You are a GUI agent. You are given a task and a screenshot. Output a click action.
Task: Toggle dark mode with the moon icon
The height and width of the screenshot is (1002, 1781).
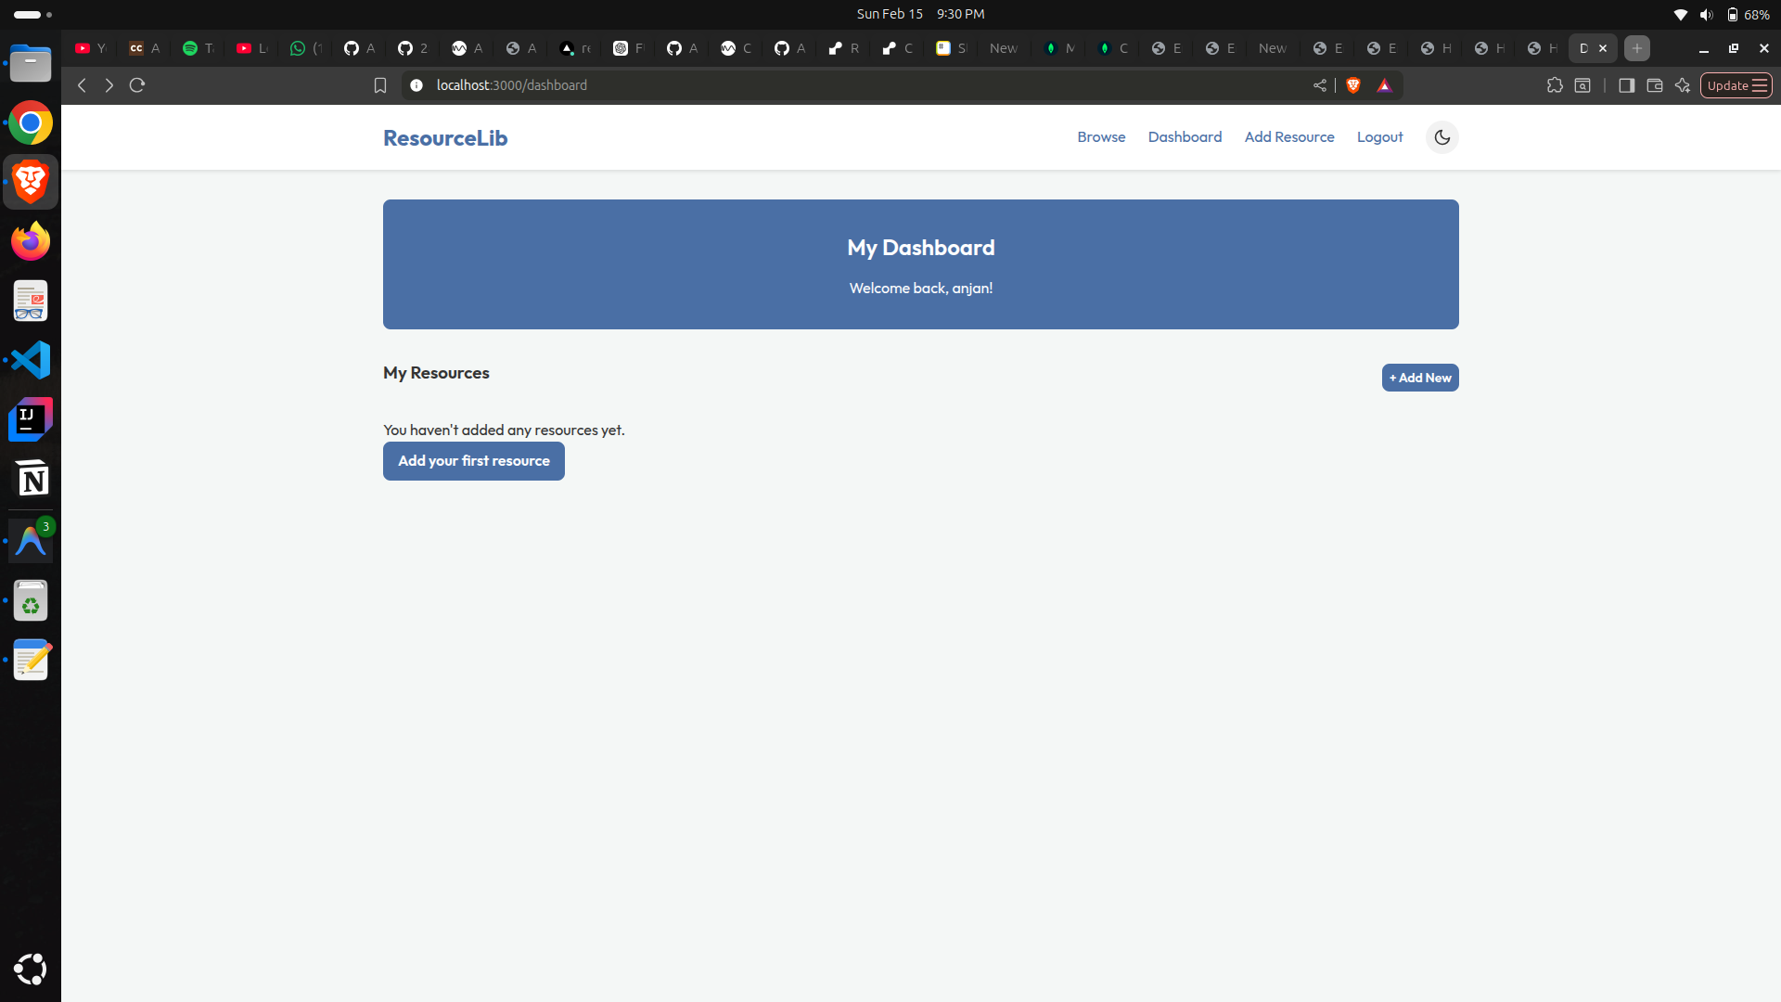(1441, 137)
